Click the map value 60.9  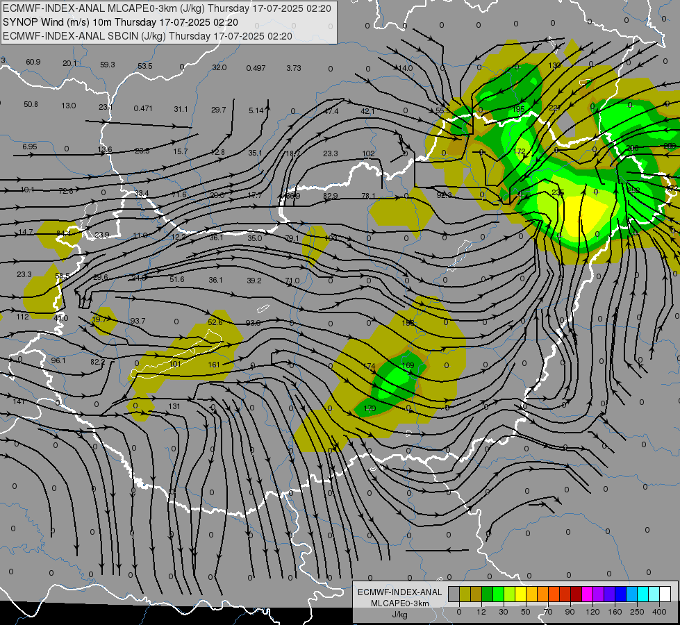[x=33, y=62]
